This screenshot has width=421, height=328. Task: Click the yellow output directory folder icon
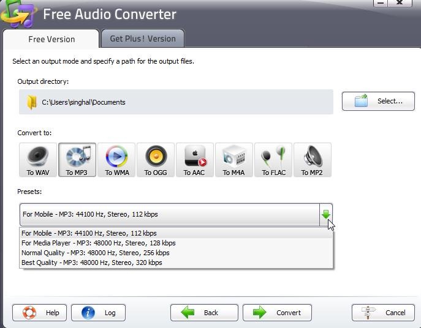coord(31,102)
